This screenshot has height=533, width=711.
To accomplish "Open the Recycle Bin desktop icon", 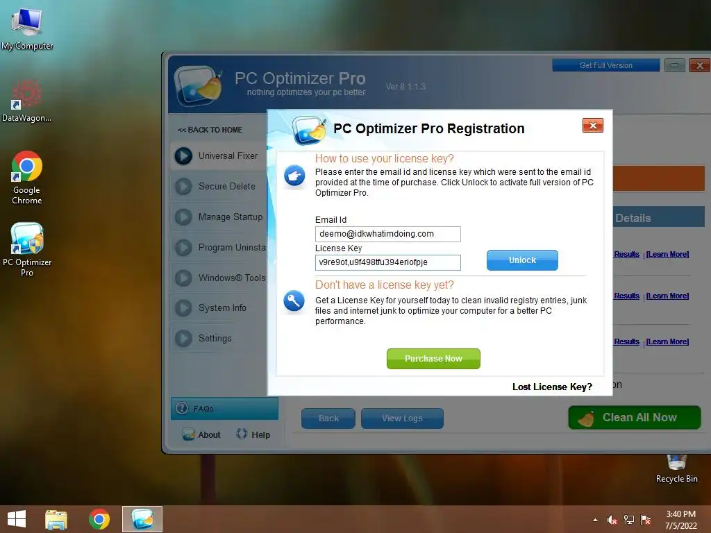I will [676, 469].
